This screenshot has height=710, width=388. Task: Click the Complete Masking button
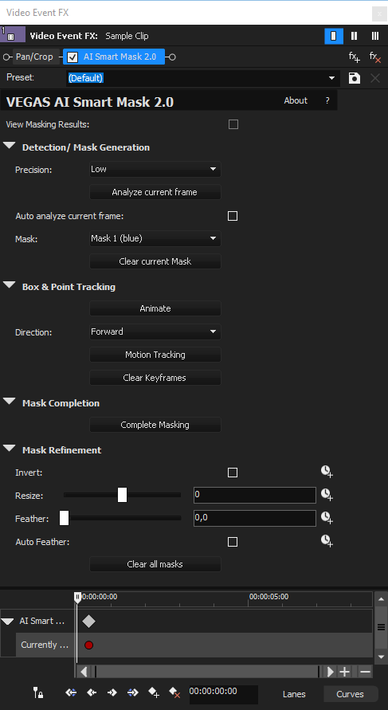click(155, 425)
